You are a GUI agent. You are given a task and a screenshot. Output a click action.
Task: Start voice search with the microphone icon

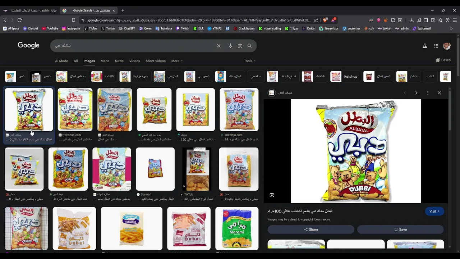point(230,46)
